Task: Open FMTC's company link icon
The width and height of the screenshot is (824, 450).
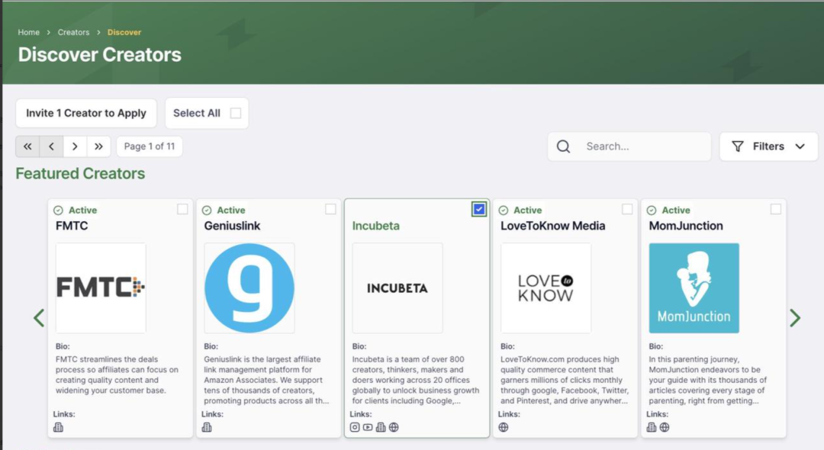Action: [58, 427]
